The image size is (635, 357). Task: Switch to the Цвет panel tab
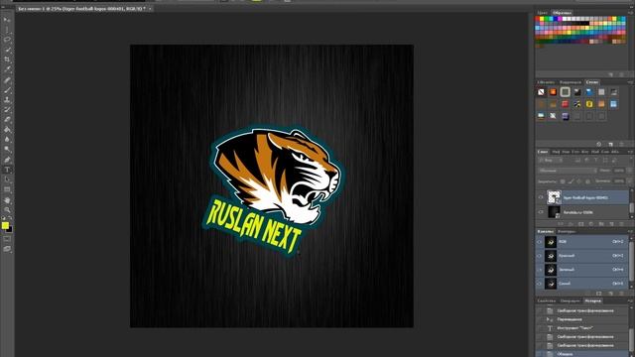point(543,13)
